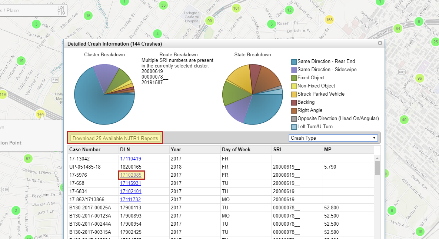Open the Crash Type dropdown
This screenshot has width=439, height=239.
point(333,138)
